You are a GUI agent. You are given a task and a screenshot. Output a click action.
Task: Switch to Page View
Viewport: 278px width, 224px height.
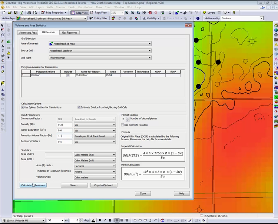pyautogui.click(x=99, y=13)
